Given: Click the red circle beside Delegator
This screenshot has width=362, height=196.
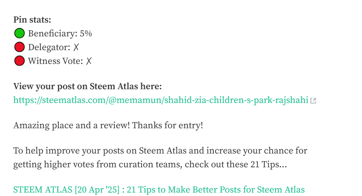Looking at the screenshot, I should (20, 47).
